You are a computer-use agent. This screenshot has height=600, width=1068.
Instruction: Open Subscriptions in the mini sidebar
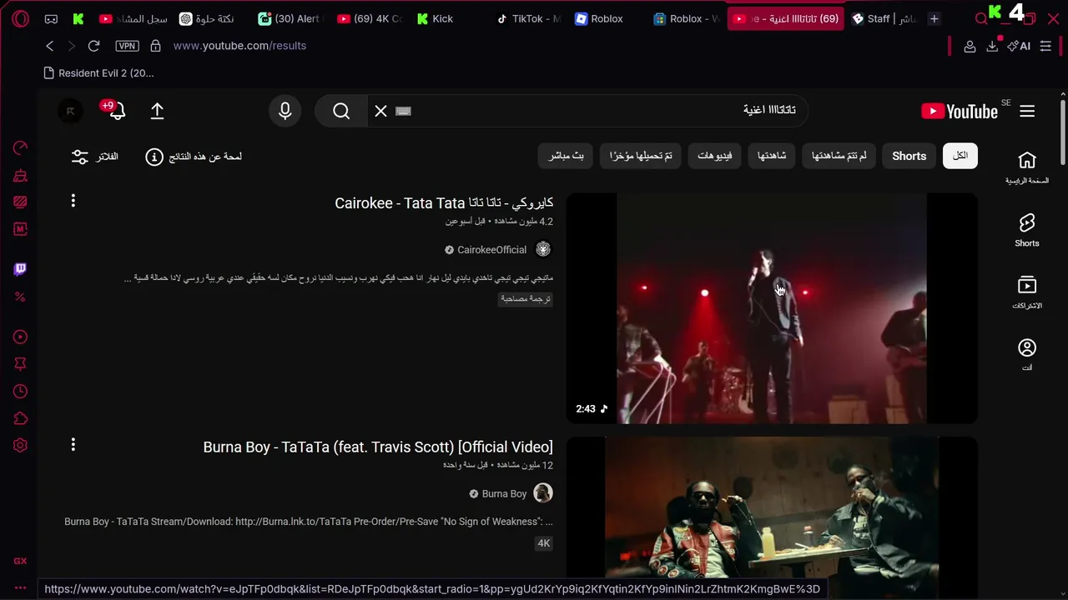point(1027,292)
